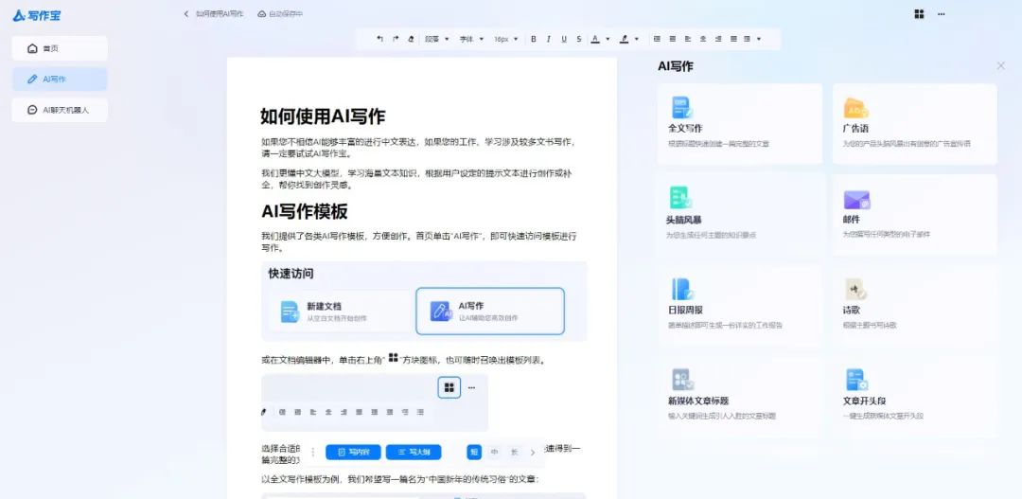
Task: Click the AI写作模板 heading in the document
Action: (305, 211)
